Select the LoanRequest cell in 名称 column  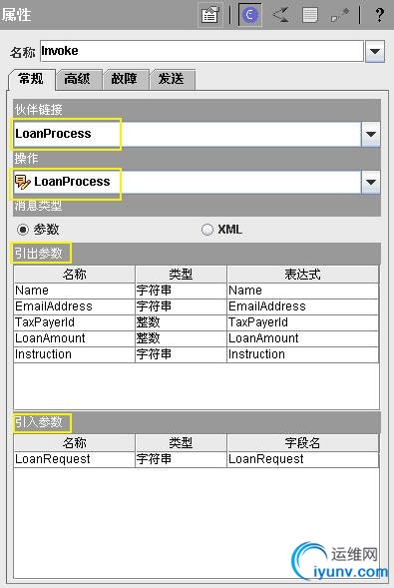point(74,459)
